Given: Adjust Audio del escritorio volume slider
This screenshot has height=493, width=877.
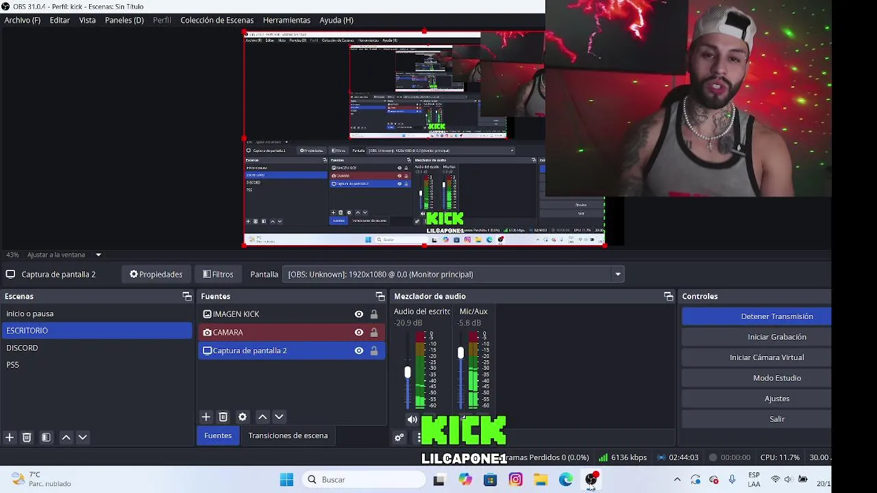Looking at the screenshot, I should tap(408, 372).
